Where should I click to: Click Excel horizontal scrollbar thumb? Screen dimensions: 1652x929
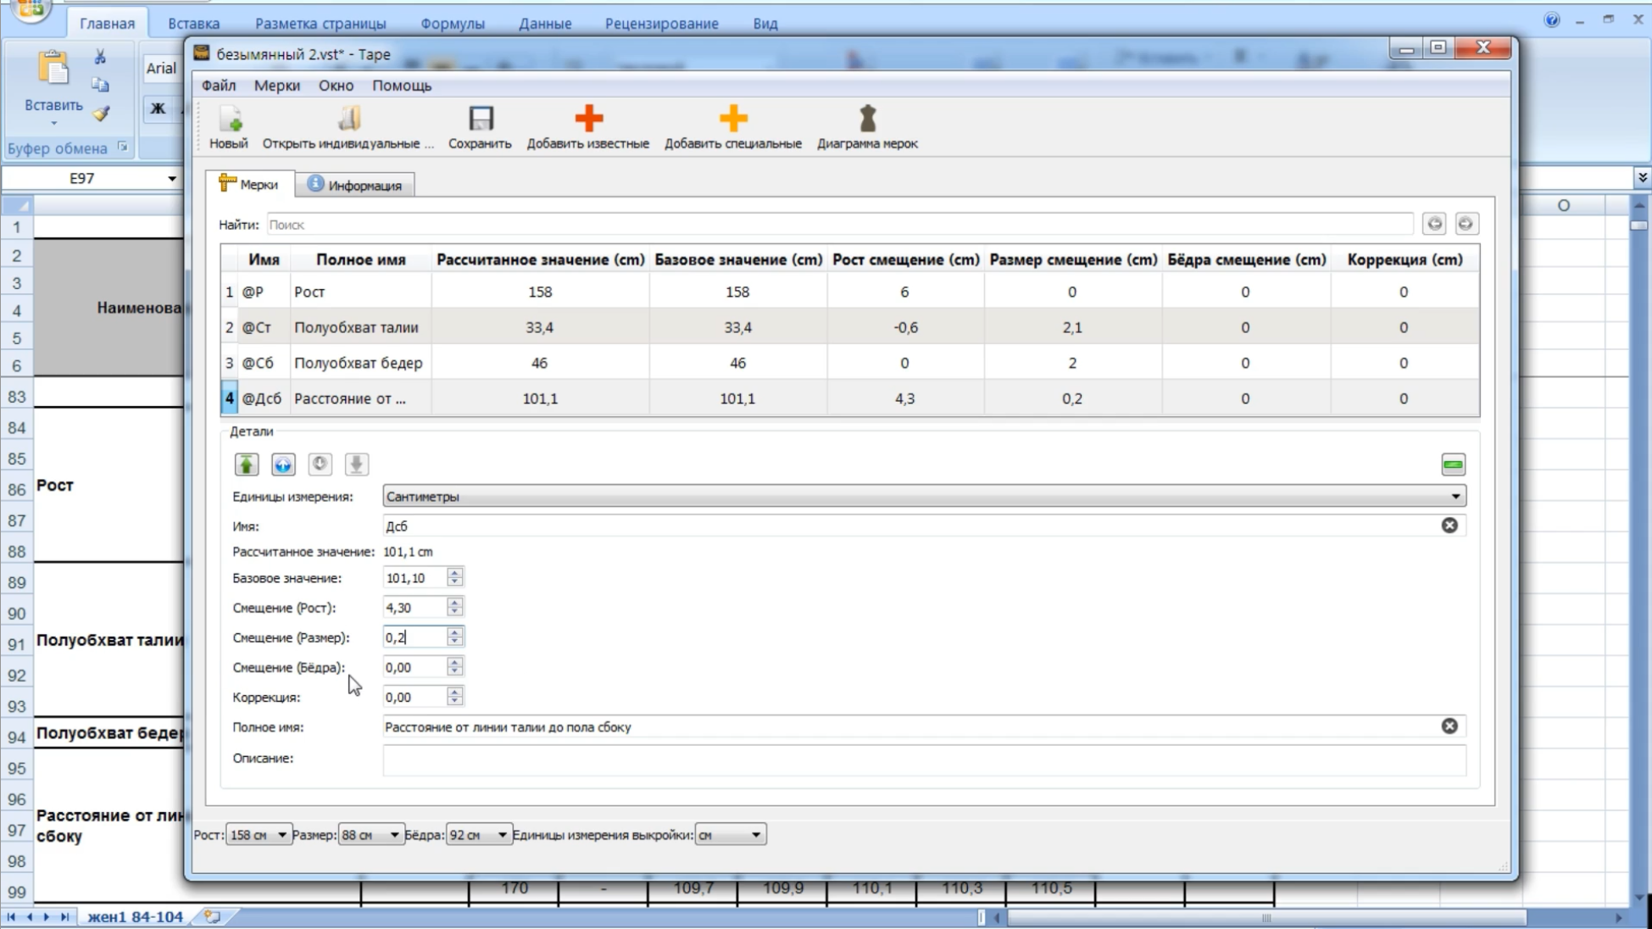pos(1266,918)
